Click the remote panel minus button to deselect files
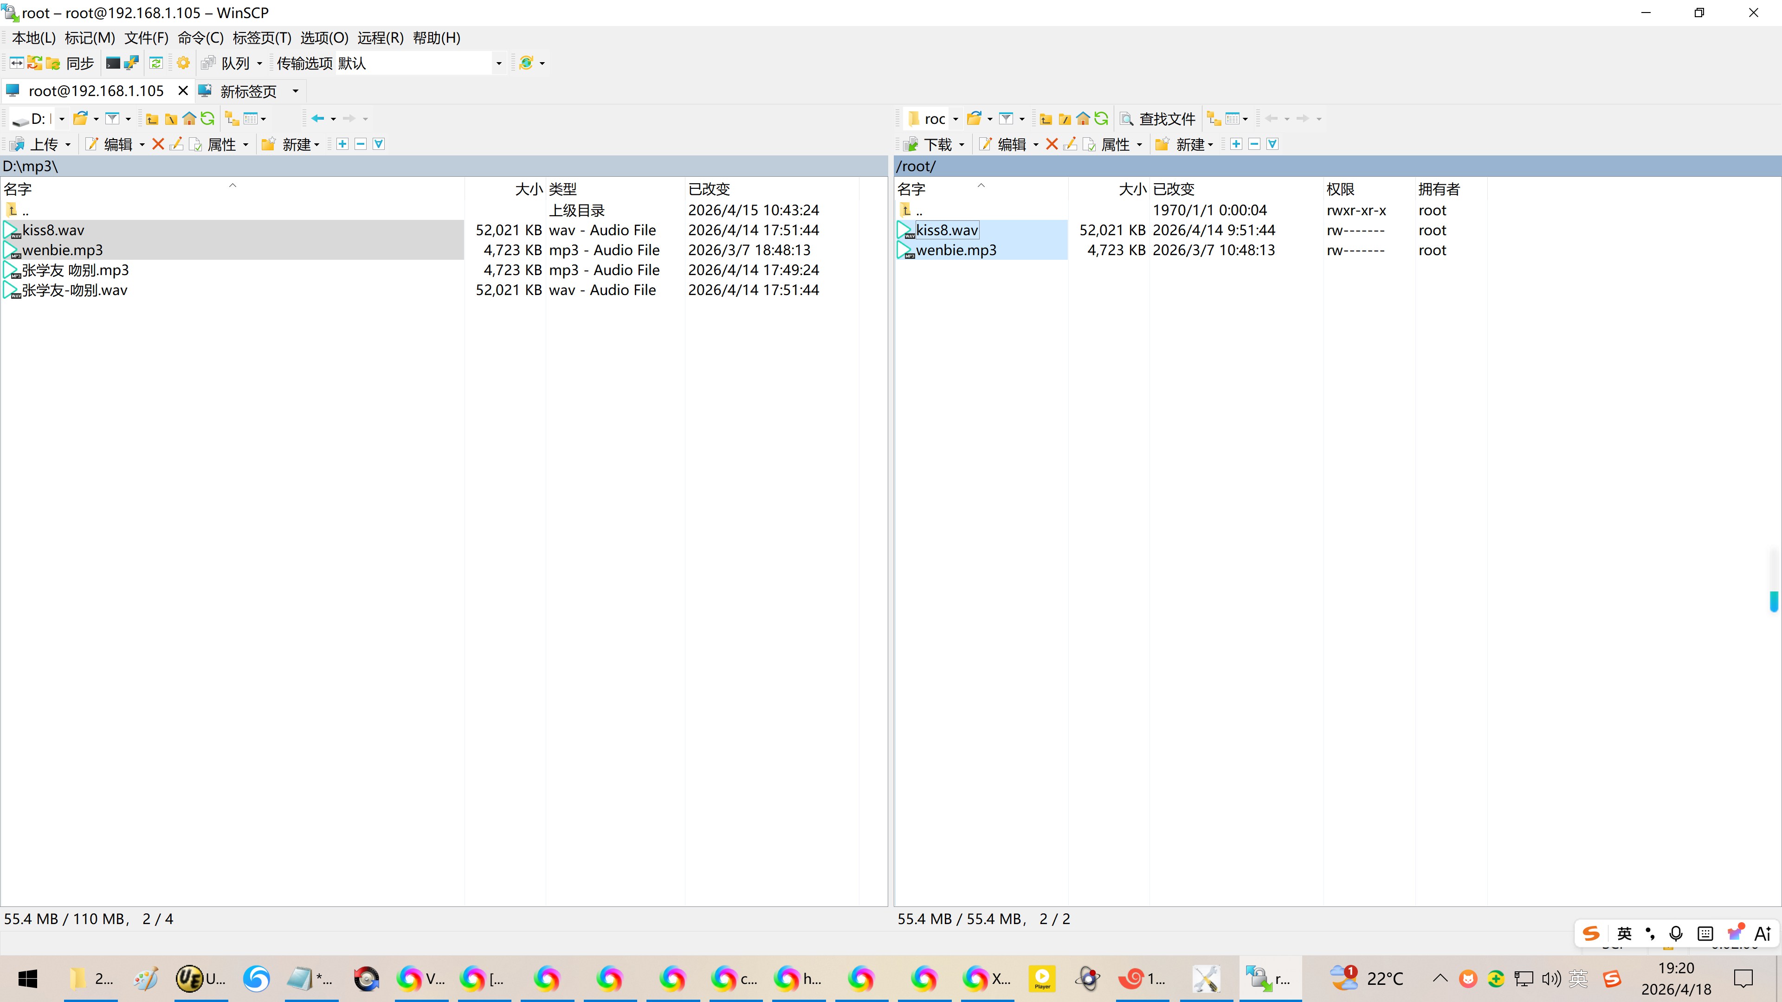This screenshot has height=1002, width=1782. (1254, 144)
